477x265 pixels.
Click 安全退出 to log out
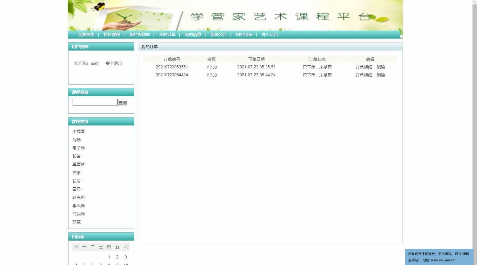114,64
